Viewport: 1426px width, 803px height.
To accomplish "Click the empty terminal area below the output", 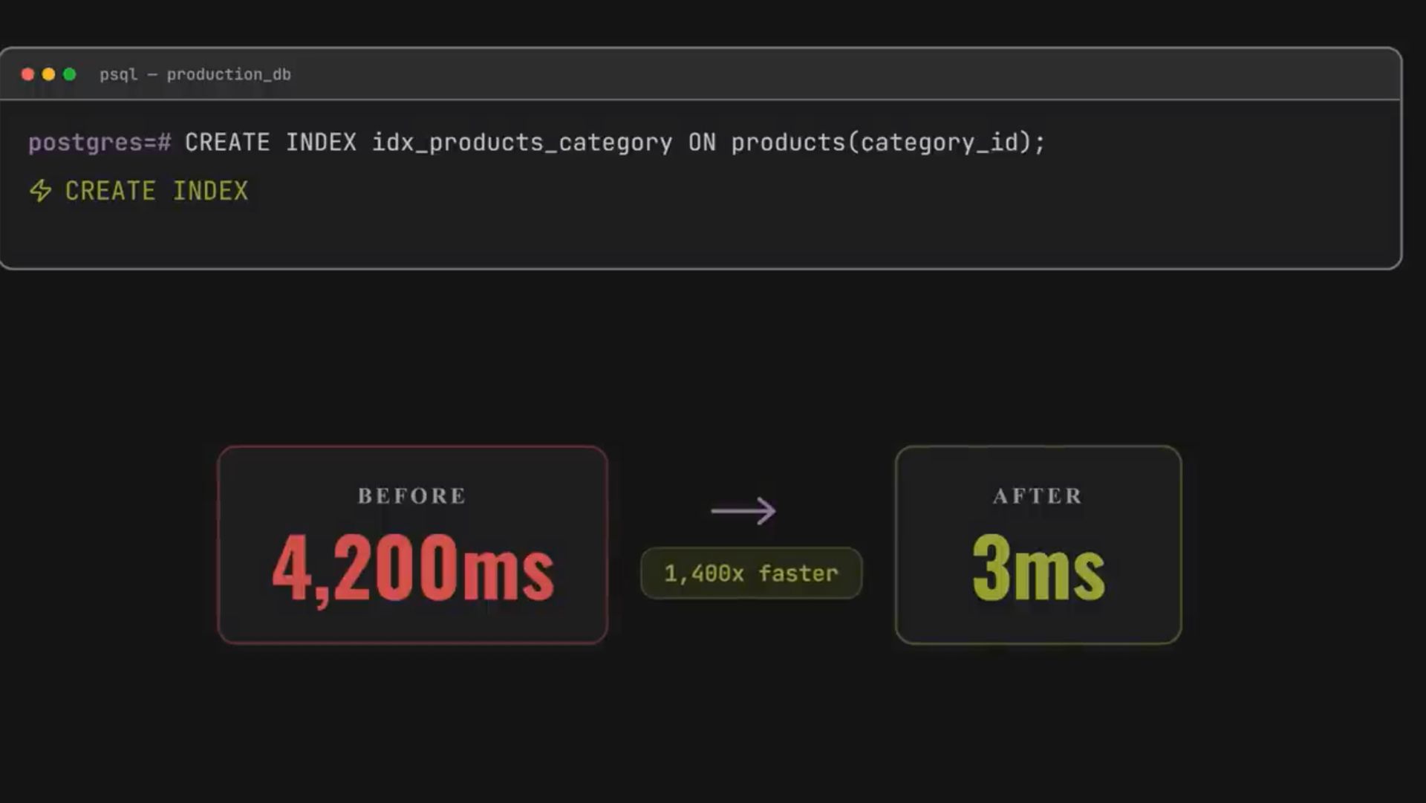I will pos(668,238).
